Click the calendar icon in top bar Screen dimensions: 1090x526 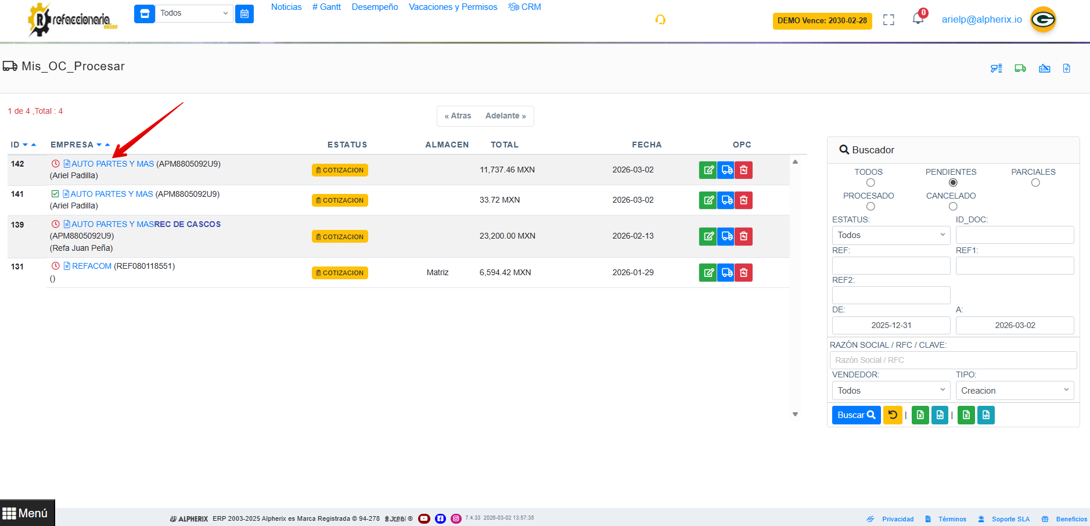coord(244,14)
